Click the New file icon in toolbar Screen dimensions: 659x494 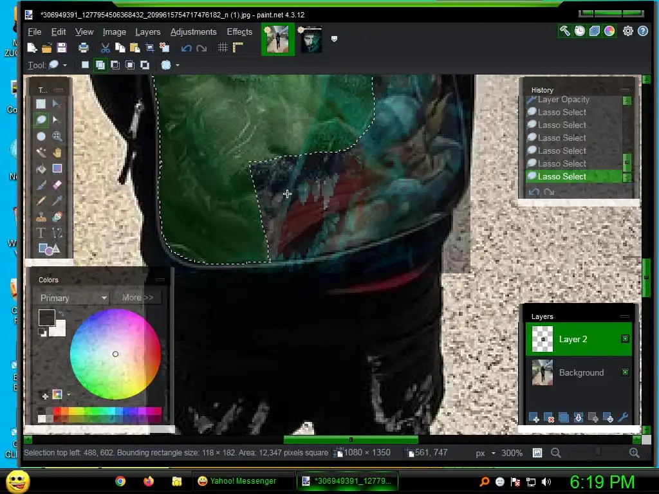[x=32, y=48]
